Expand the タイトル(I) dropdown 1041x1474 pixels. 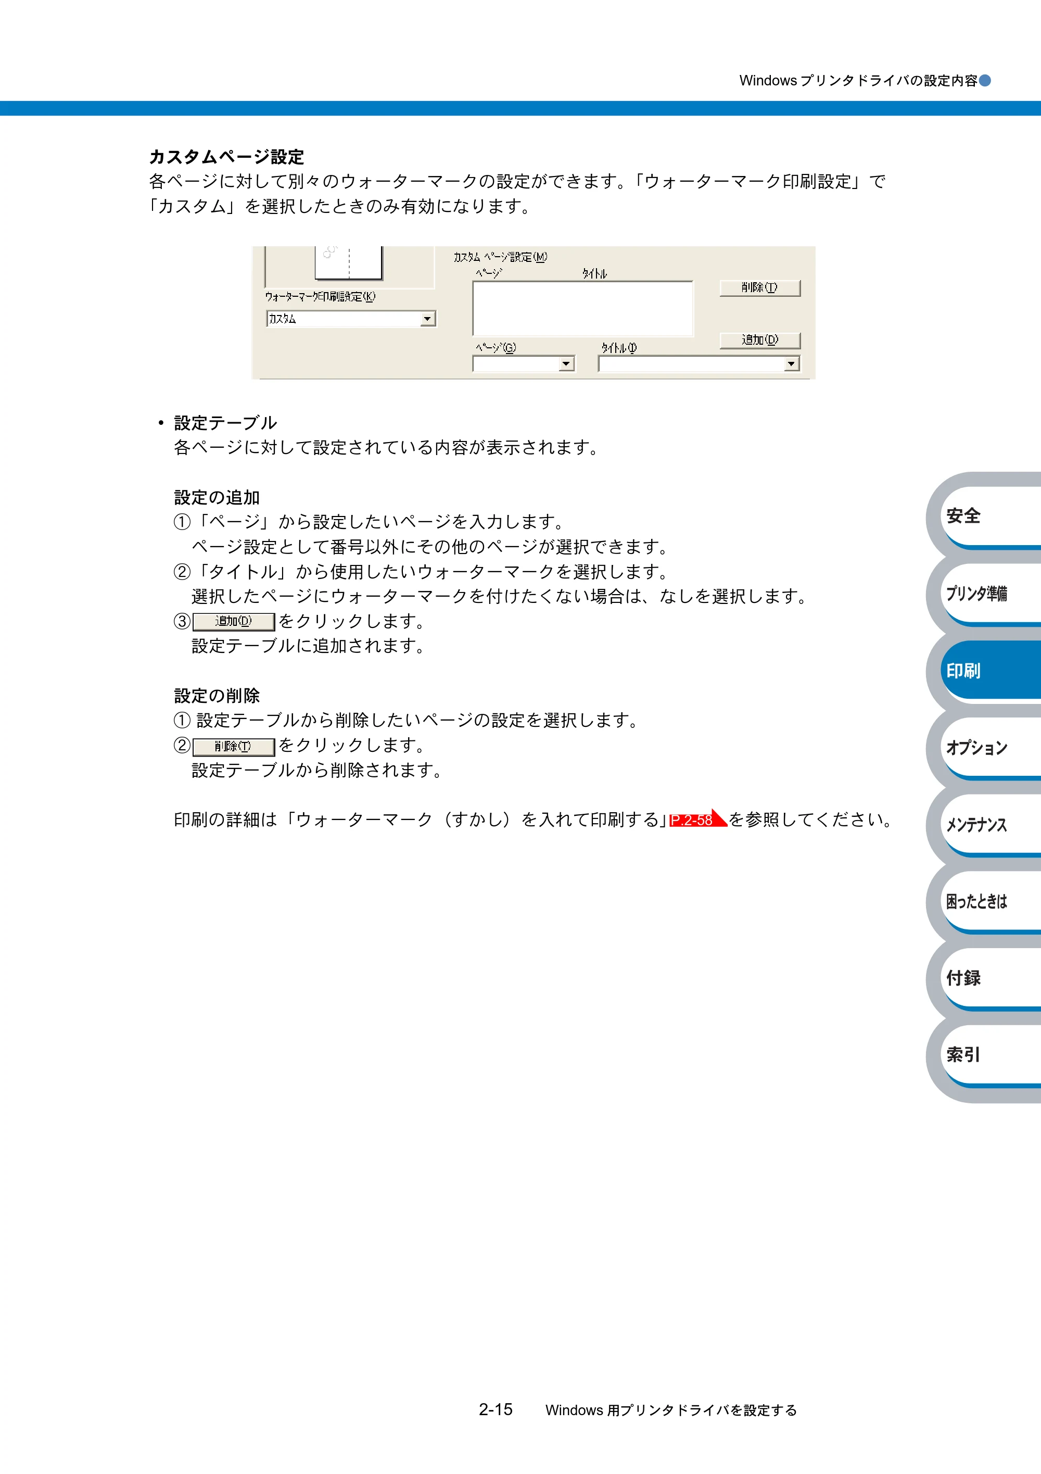pyautogui.click(x=699, y=364)
